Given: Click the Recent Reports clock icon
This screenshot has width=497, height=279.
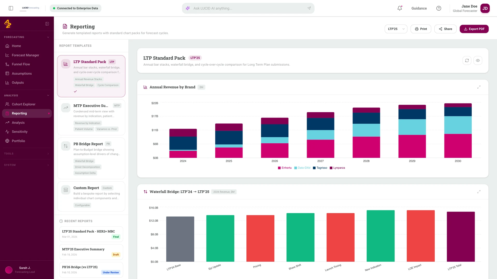Looking at the screenshot, I should coord(61,221).
